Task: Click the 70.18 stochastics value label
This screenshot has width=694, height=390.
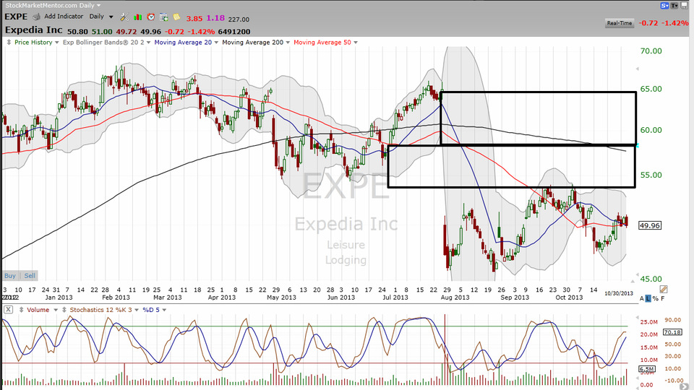Action: tap(672, 332)
